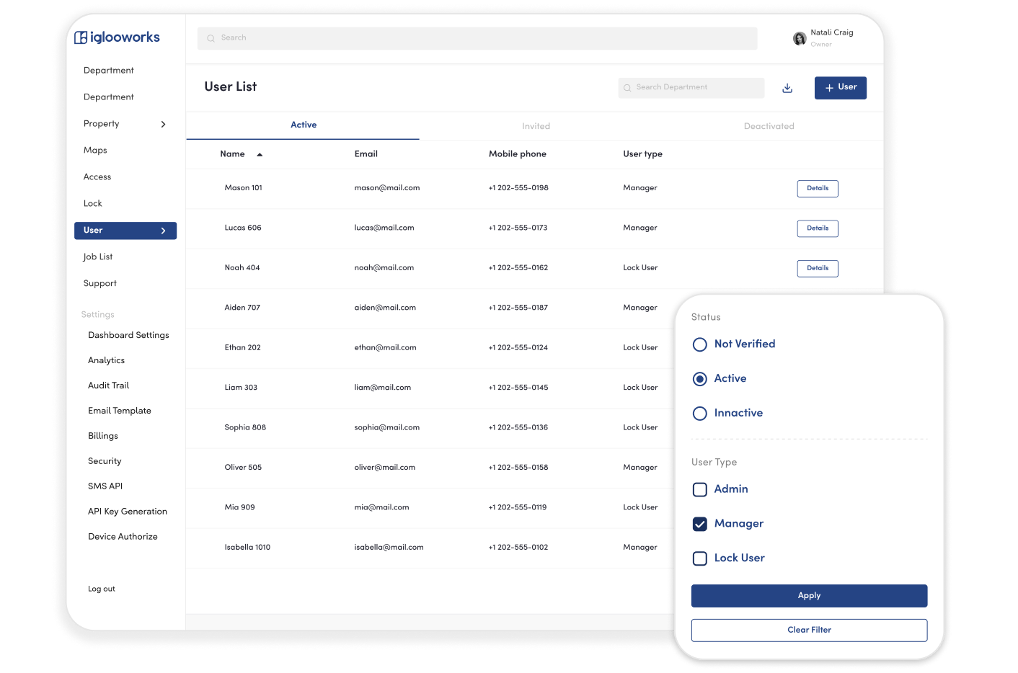The image size is (1018, 673).
Task: Click the igloworks logo
Action: click(116, 37)
